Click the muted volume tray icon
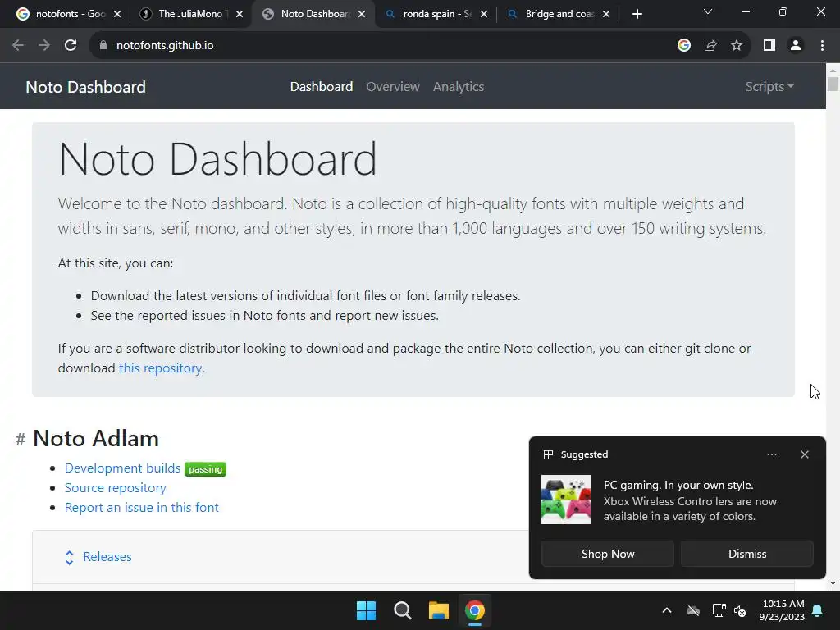 pos(740,610)
